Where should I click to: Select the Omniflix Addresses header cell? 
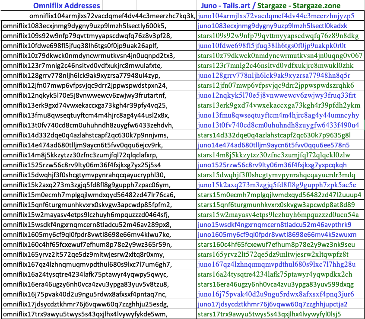tap(67, 5)
